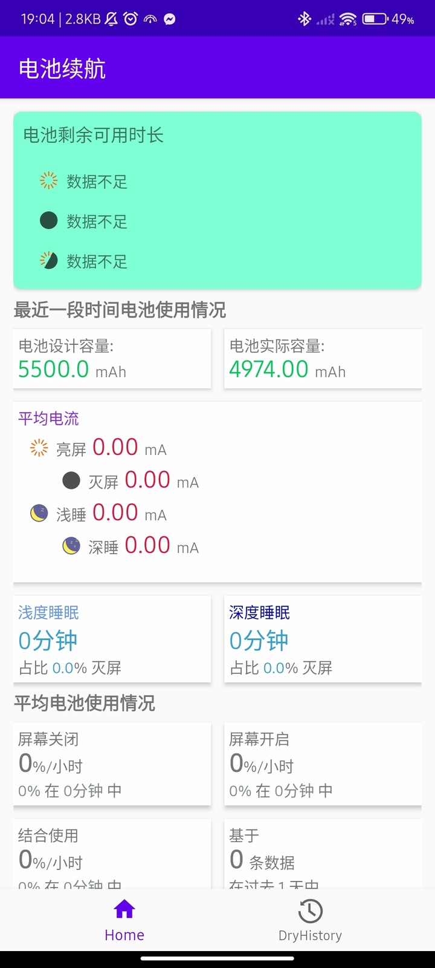Switch to DryHistory tab
This screenshot has height=968, width=435.
click(x=310, y=920)
